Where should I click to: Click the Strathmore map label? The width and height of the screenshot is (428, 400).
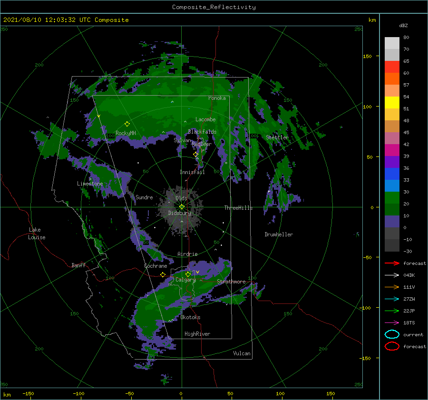tap(231, 282)
